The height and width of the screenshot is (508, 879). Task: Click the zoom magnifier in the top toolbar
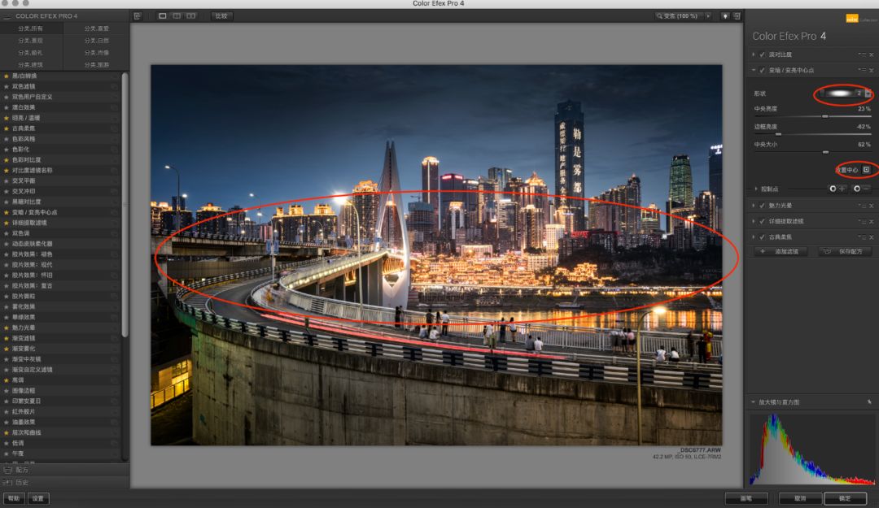(x=659, y=16)
